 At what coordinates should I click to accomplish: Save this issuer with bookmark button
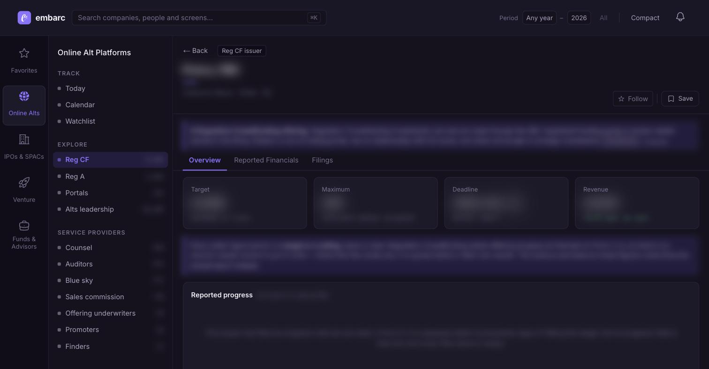(680, 98)
